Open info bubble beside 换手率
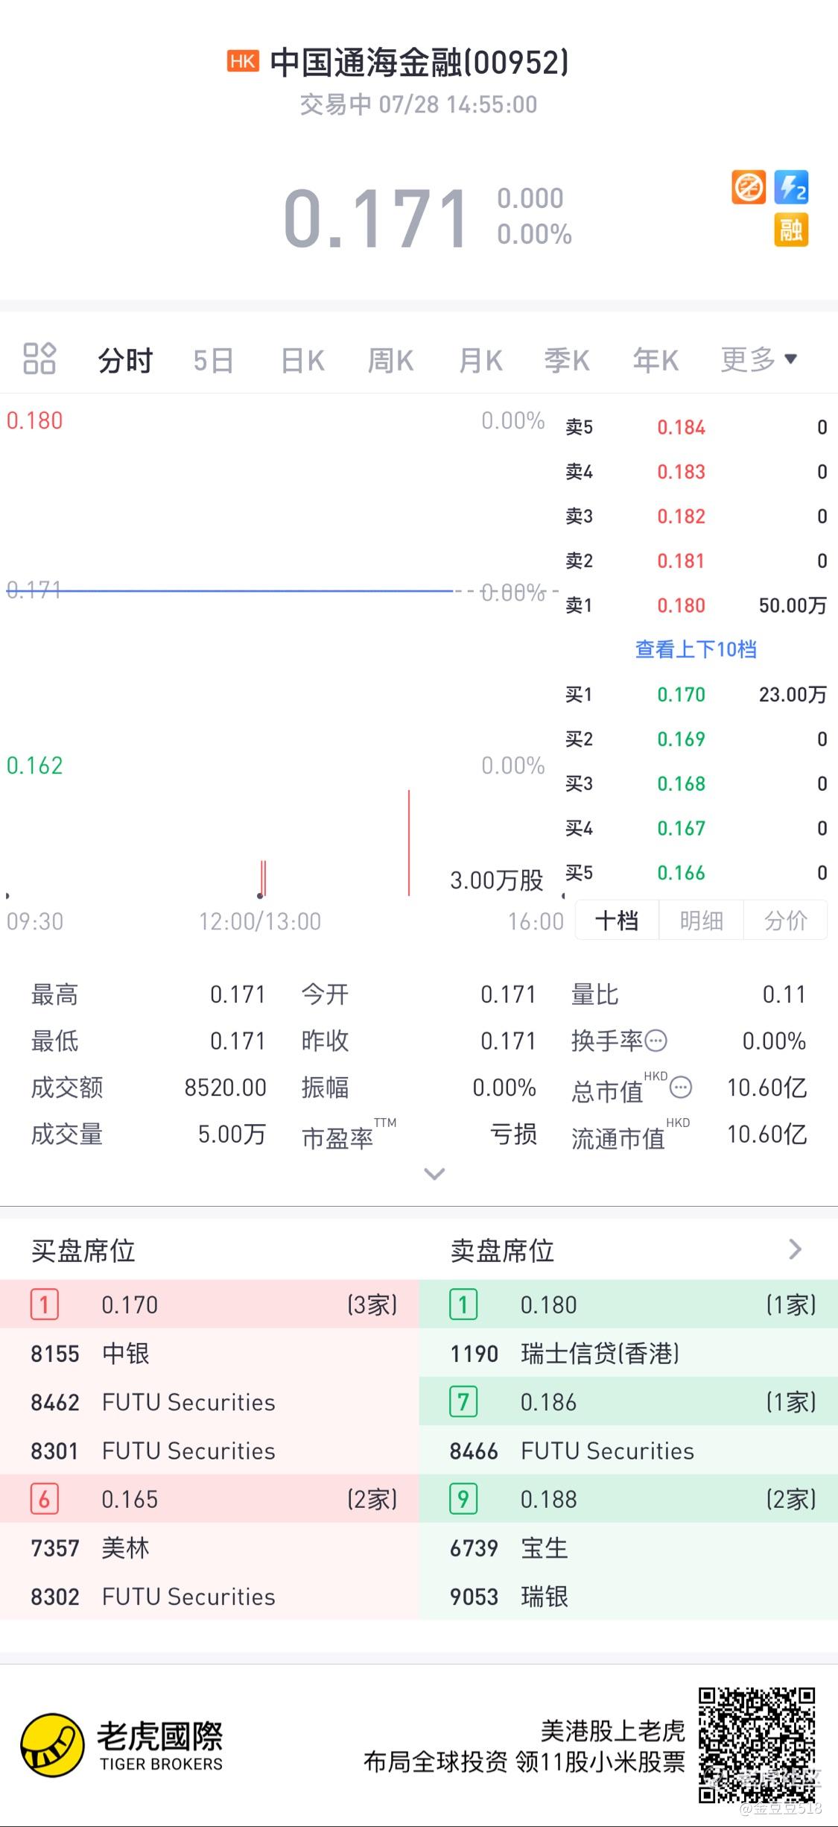Viewport: 838px width, 1827px height. [656, 1041]
